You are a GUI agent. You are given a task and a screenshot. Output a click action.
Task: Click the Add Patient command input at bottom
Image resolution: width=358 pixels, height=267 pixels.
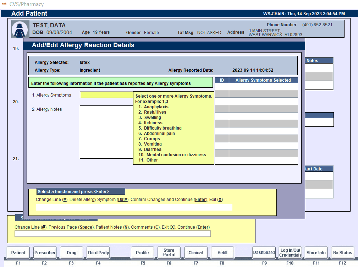tap(112, 234)
